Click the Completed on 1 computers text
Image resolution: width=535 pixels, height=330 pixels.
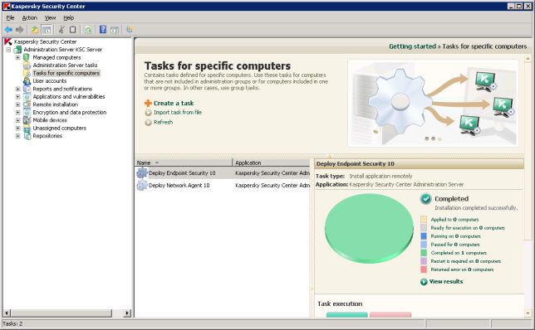coord(459,253)
